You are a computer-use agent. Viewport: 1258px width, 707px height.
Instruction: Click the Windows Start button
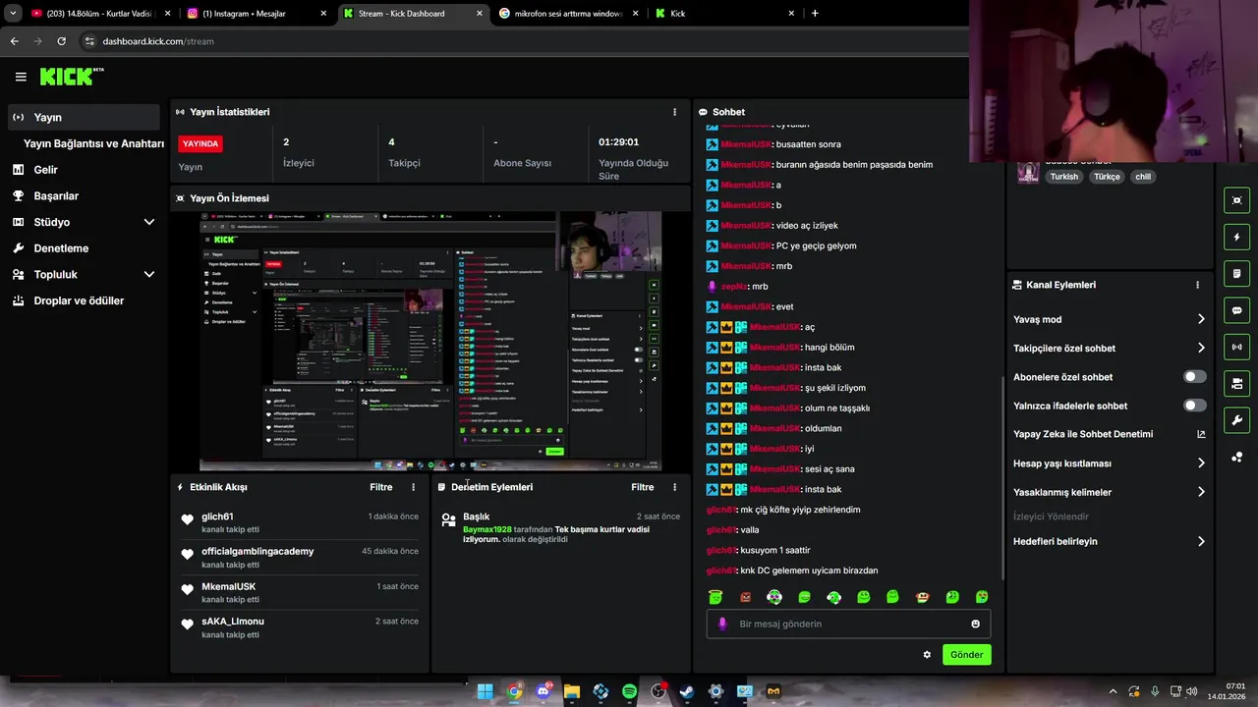point(486,692)
